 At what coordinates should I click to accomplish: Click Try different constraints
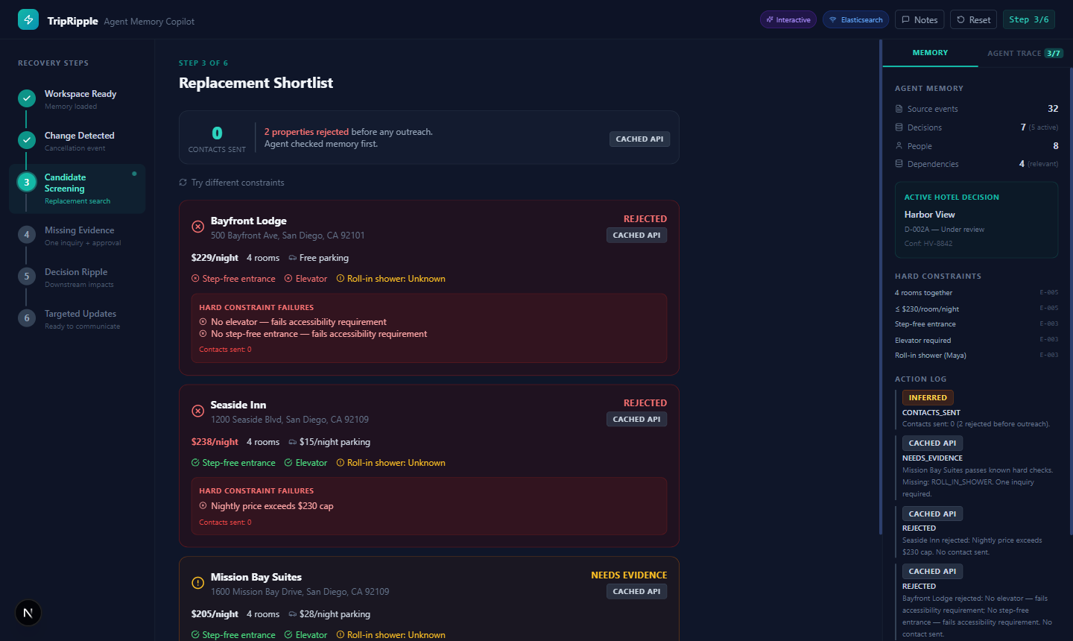coord(232,183)
